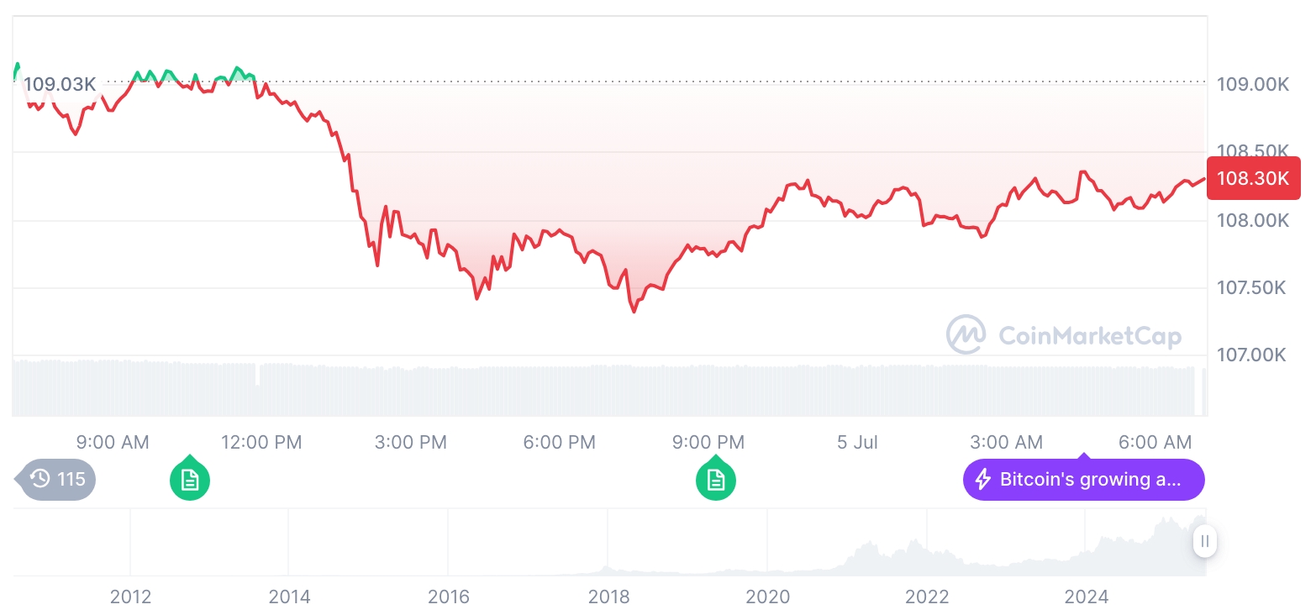Click the 6:00 AM time axis label
Image resolution: width=1316 pixels, height=615 pixels.
(x=1155, y=442)
